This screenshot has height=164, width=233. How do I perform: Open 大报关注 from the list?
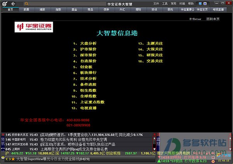pos(155,49)
